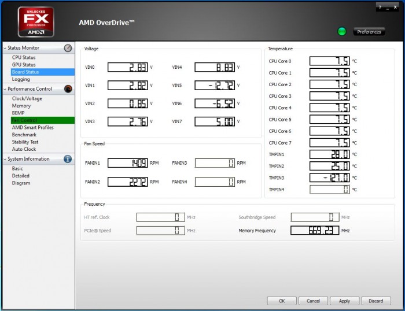Open Memory performance settings
The height and width of the screenshot is (311, 405).
point(21,106)
